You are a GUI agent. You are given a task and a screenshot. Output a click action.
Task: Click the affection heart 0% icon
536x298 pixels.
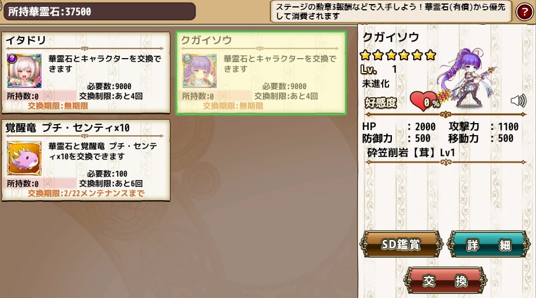pos(425,101)
